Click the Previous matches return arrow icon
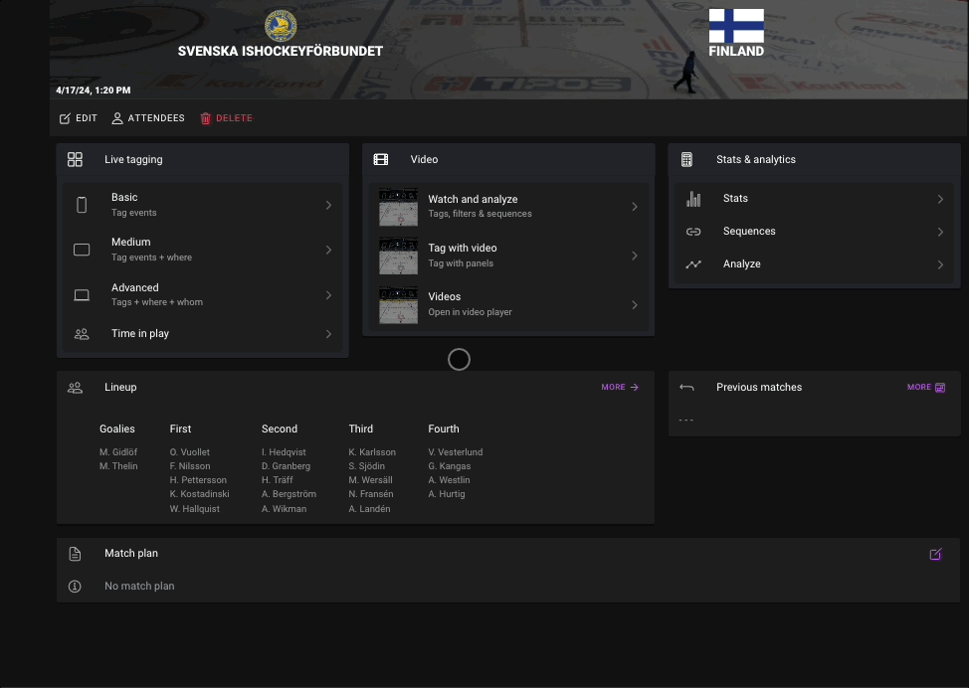This screenshot has width=969, height=688. [686, 387]
